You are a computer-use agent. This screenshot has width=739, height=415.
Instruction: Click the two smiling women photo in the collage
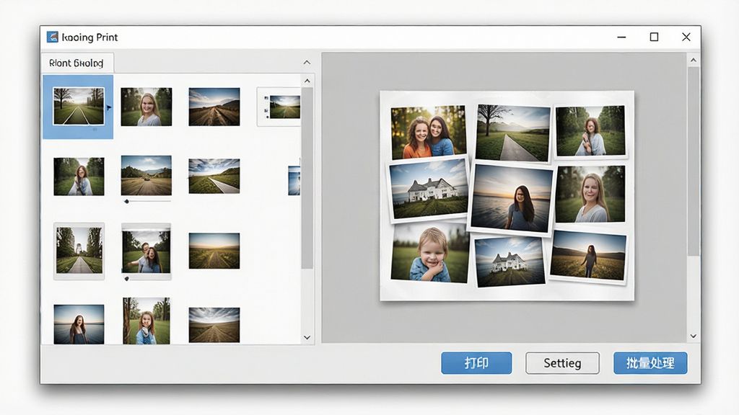(429, 133)
